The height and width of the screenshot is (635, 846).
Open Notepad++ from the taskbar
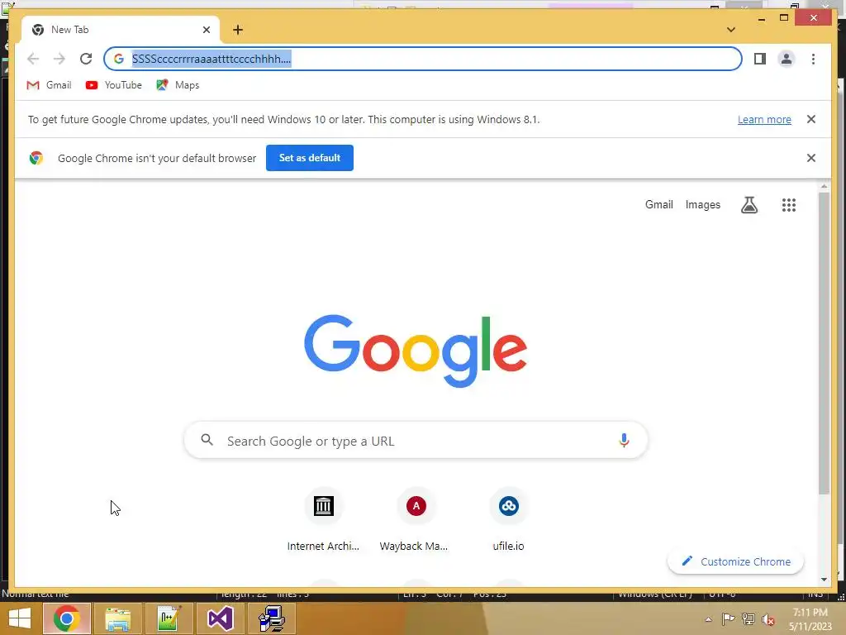(169, 618)
